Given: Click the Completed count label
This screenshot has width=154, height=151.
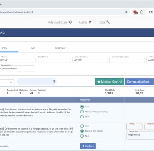Looking at the screenshot, I should (x=12, y=90).
